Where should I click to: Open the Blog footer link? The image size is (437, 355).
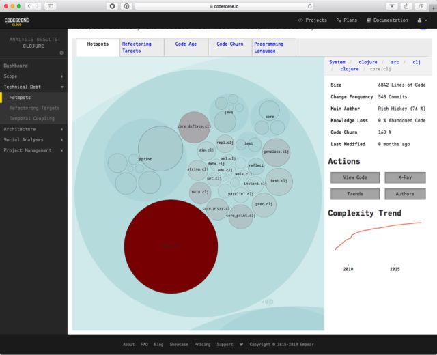point(158,344)
